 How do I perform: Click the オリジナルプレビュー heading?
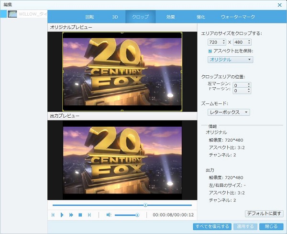click(71, 27)
